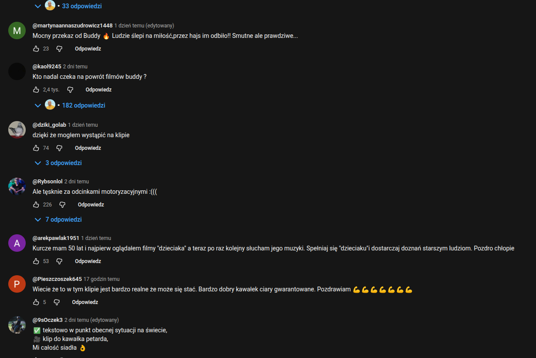Click Odpowiedz under @arekpawlak1951's comment
Screen dimensions: 536x358
(x=88, y=261)
